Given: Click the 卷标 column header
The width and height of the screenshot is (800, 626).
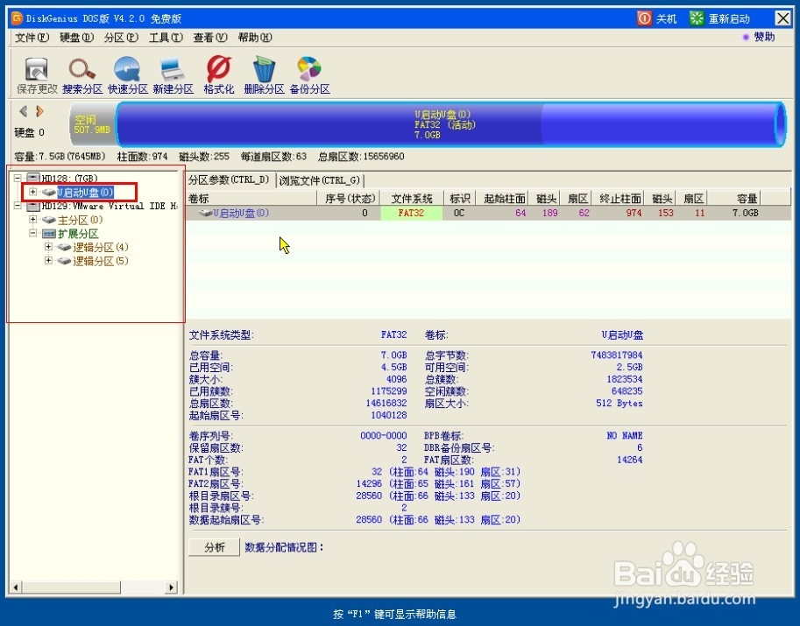Looking at the screenshot, I should point(251,198).
